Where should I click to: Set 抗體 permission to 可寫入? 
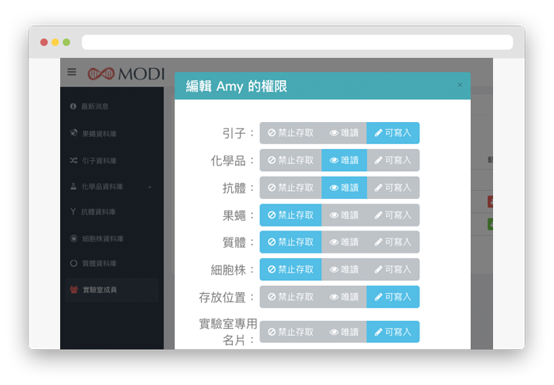point(393,188)
